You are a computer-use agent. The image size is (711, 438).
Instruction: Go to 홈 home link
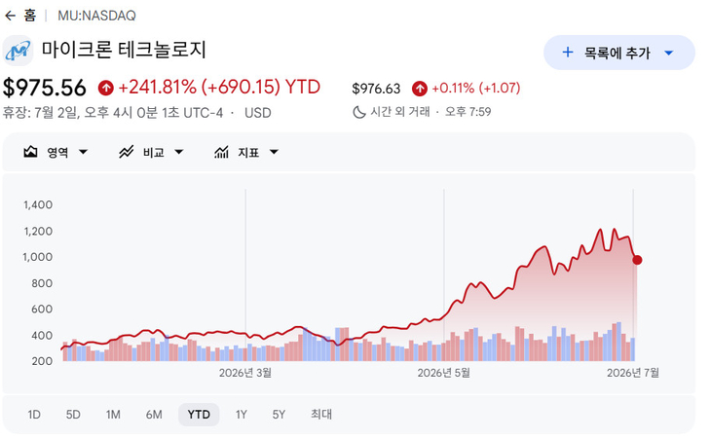click(30, 16)
